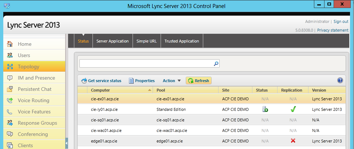
Task: Click the running status icon for cie-ly01
Action: point(265,109)
